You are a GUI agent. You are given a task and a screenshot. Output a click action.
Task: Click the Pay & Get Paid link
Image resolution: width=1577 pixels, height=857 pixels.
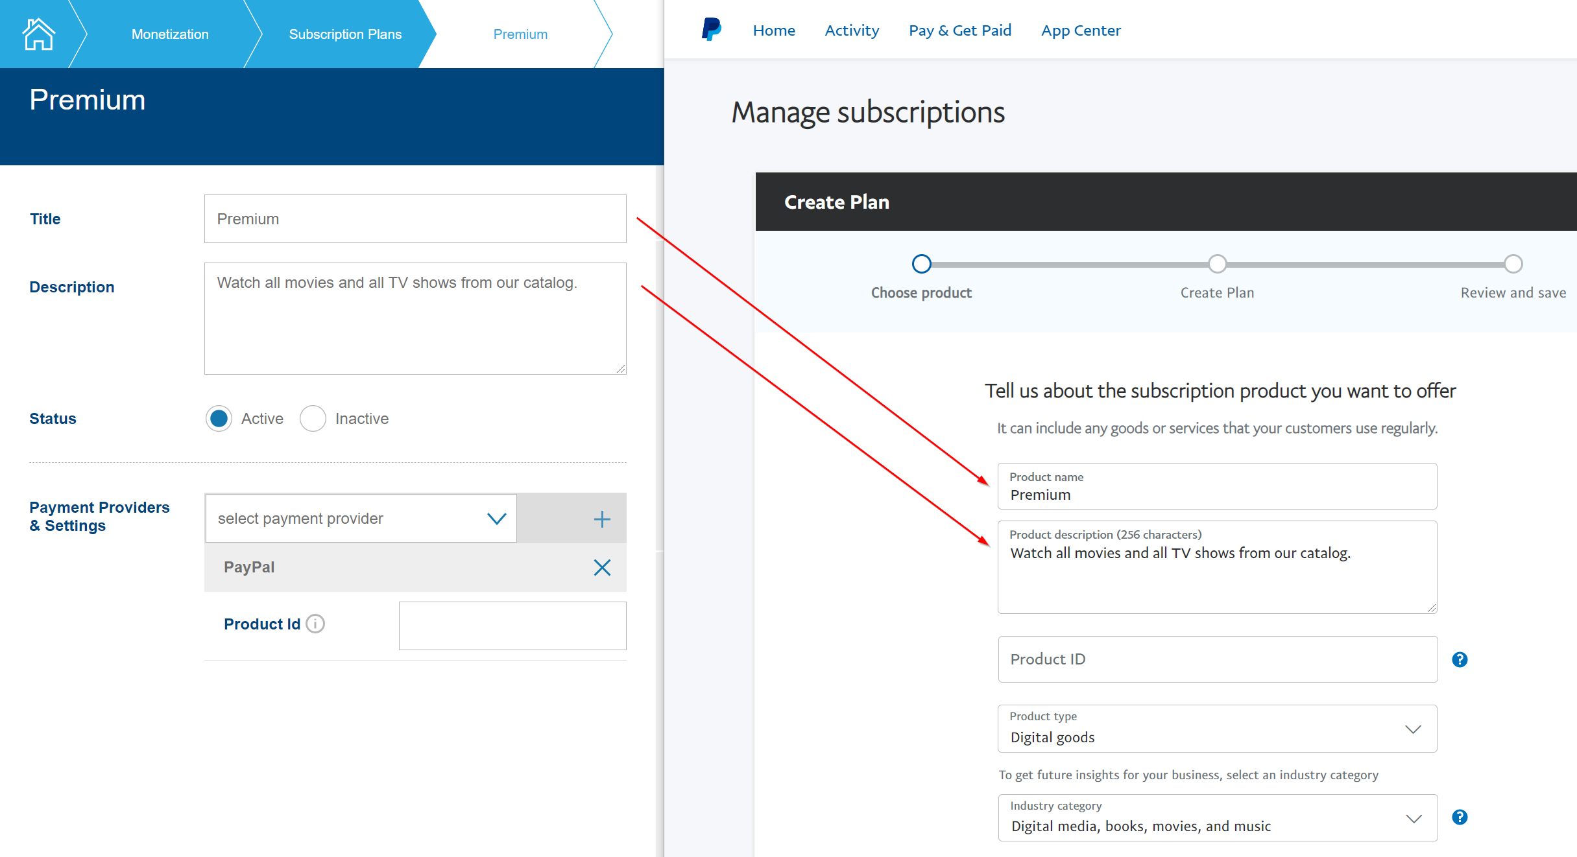959,30
